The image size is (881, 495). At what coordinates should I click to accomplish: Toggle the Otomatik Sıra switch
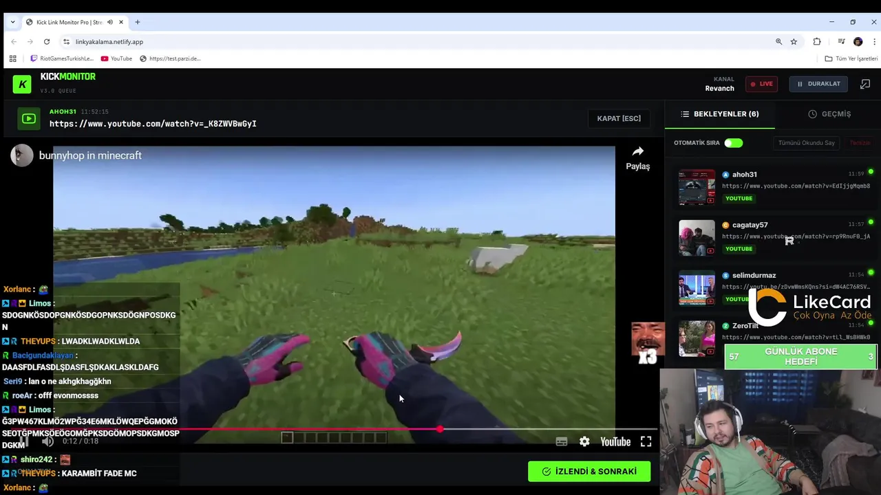[733, 143]
